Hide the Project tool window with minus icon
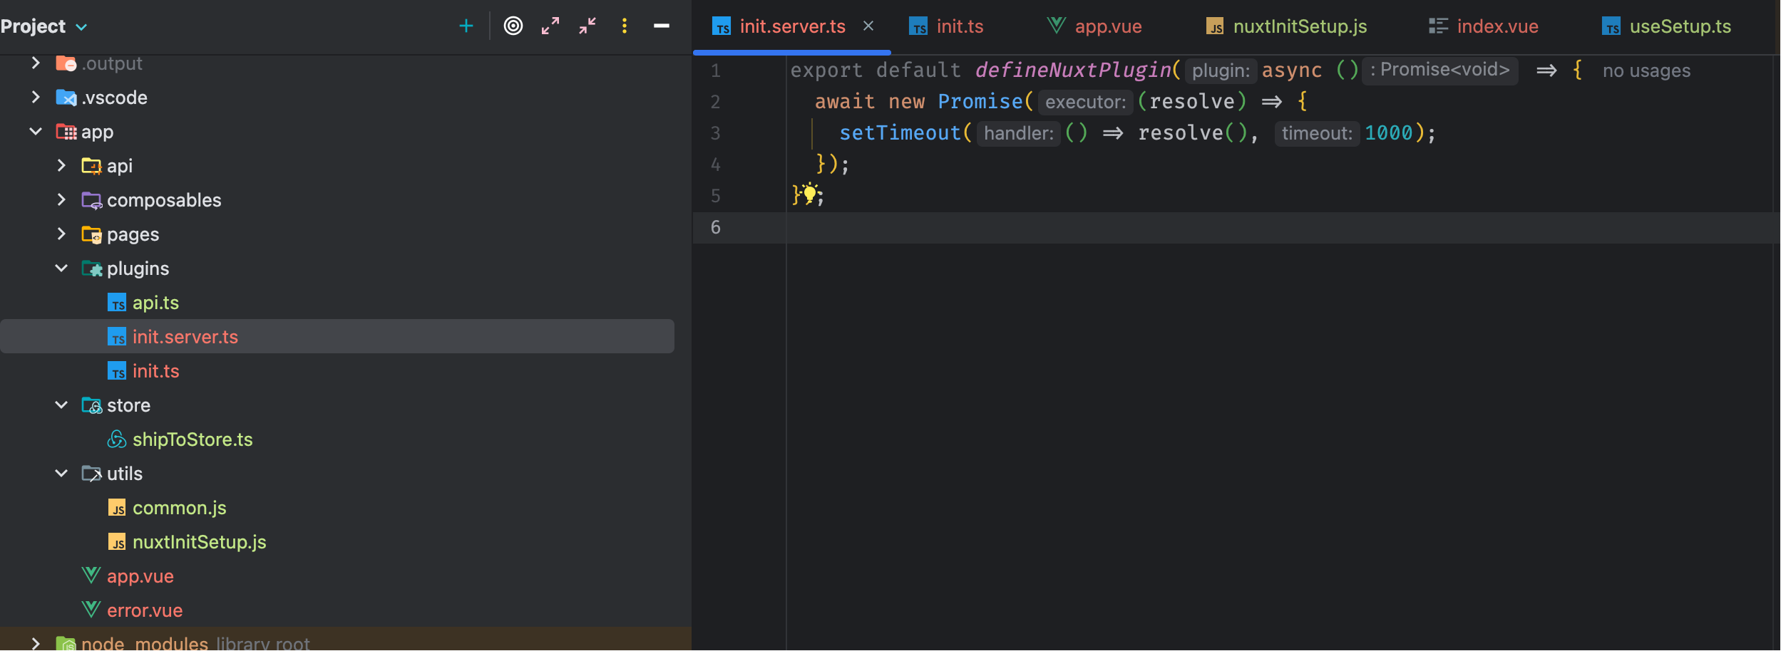 [661, 26]
